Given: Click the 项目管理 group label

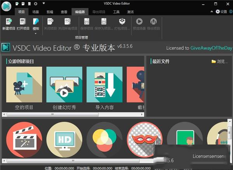Looking at the screenshot, I should (x=82, y=37).
